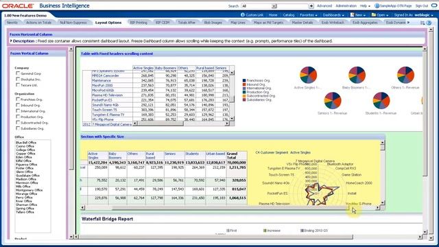Click the scroll-left arrow under the Section with Specific Size
439x247 pixels.
pyautogui.click(x=82, y=207)
